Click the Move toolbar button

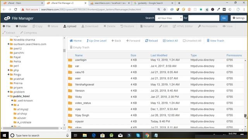point(53,26)
